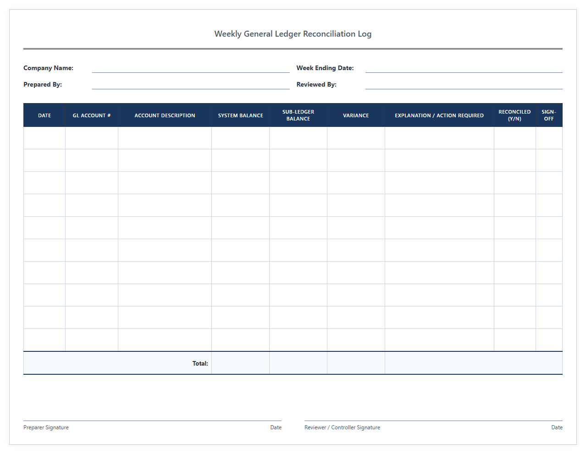Select the VARIANCE column header
Viewport: 586px width, 454px height.
[356, 115]
